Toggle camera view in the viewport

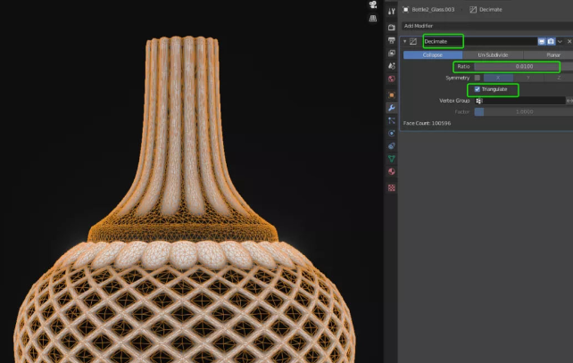pyautogui.click(x=373, y=4)
